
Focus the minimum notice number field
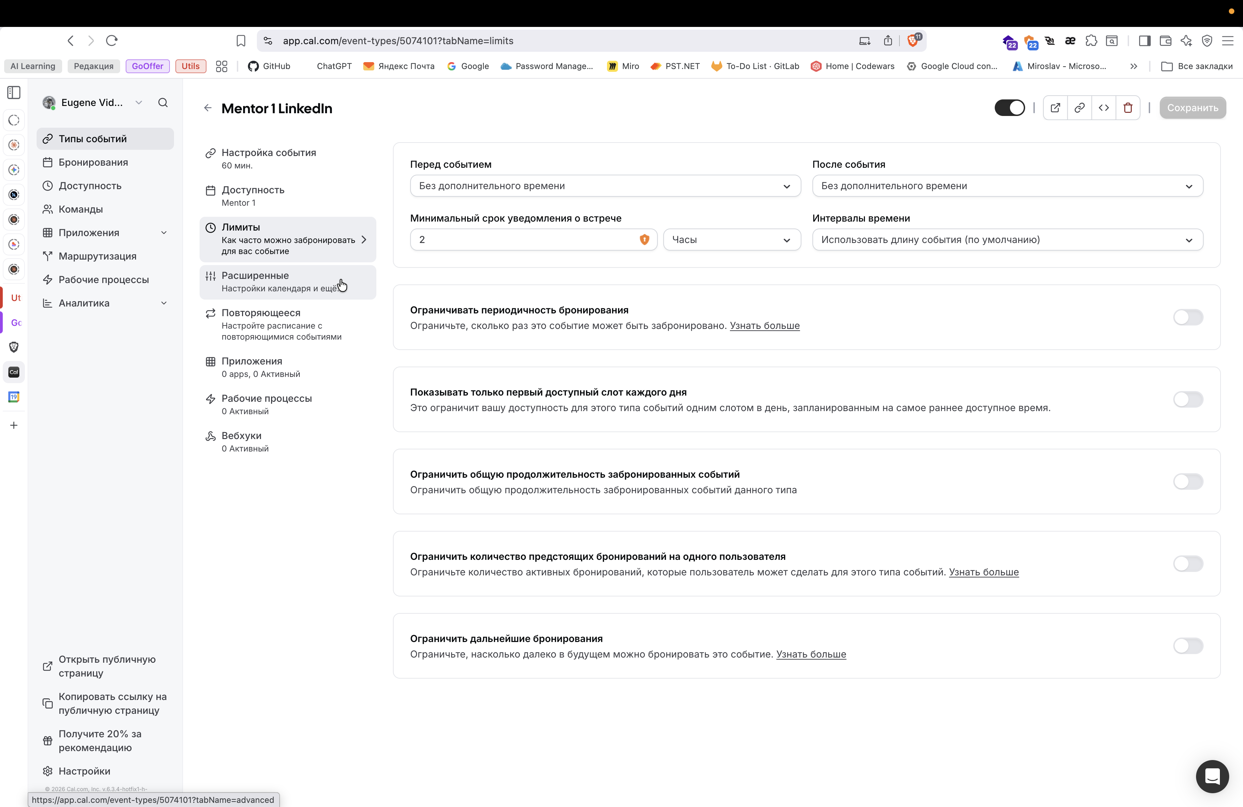[x=533, y=240]
